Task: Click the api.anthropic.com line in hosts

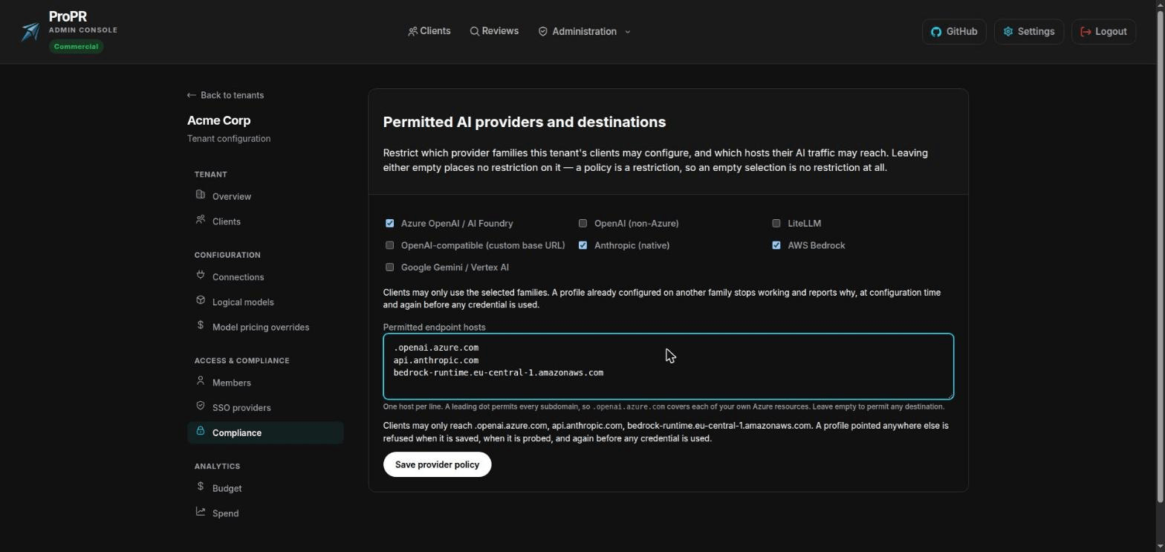Action: click(435, 360)
